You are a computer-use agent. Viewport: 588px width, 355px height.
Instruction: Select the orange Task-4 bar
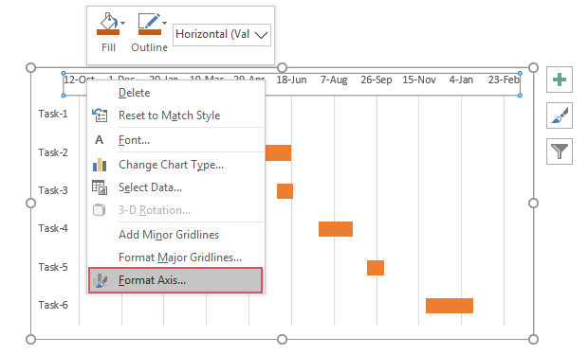(336, 229)
